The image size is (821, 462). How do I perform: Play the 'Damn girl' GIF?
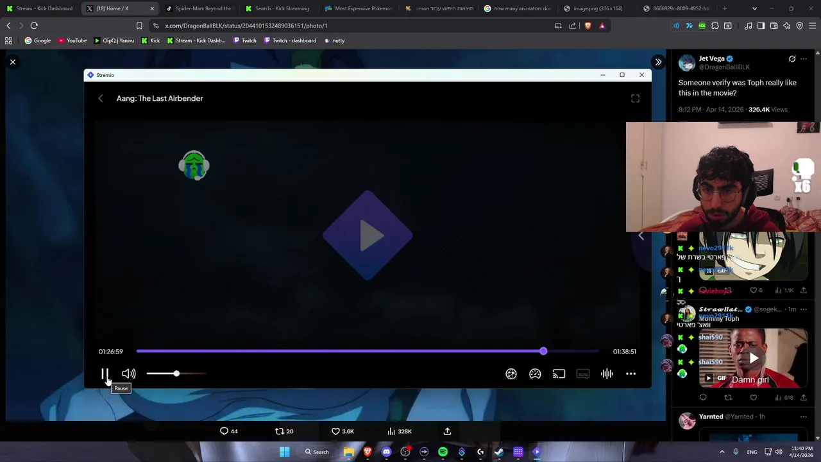pos(754,358)
